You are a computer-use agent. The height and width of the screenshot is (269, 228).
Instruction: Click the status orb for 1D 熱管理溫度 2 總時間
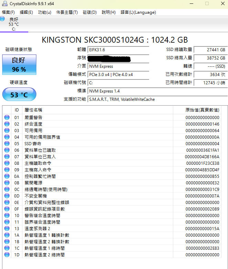pyautogui.click(x=7, y=255)
